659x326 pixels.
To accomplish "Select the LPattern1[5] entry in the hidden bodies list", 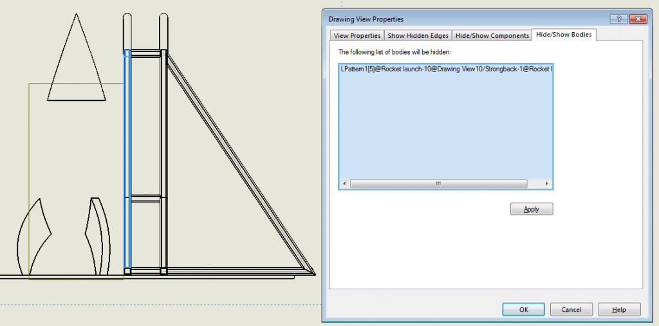I will [445, 68].
